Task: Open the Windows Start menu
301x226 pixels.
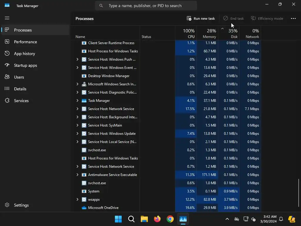Action: [118, 219]
